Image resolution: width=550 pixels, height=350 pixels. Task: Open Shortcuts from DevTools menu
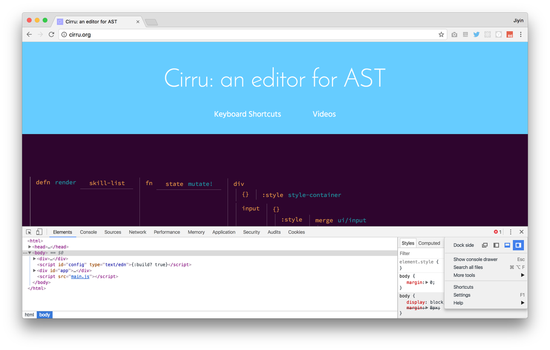[486, 287]
